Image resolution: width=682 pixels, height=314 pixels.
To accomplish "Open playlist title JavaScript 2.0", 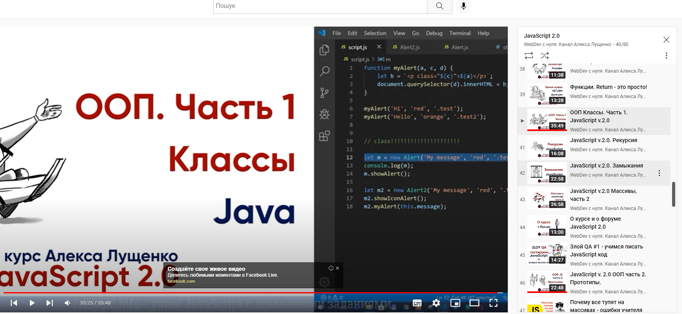I will click(x=542, y=36).
